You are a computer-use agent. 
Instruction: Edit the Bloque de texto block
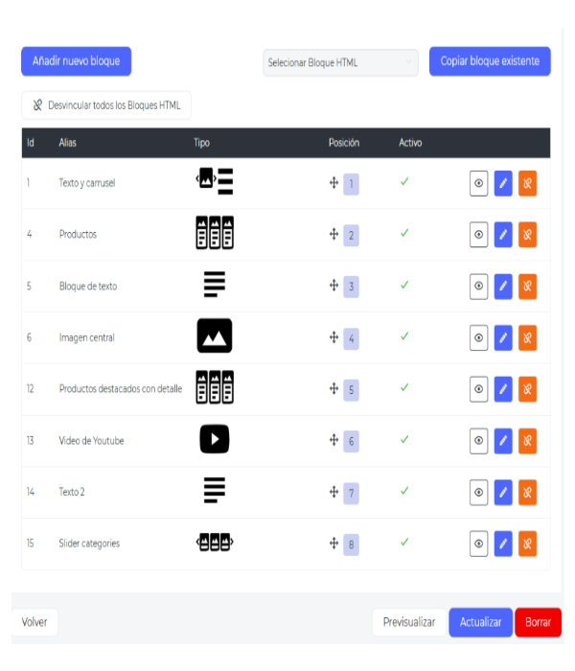click(503, 287)
